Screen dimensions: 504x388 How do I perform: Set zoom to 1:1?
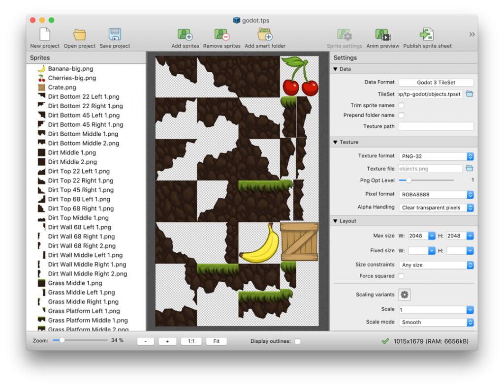[191, 341]
